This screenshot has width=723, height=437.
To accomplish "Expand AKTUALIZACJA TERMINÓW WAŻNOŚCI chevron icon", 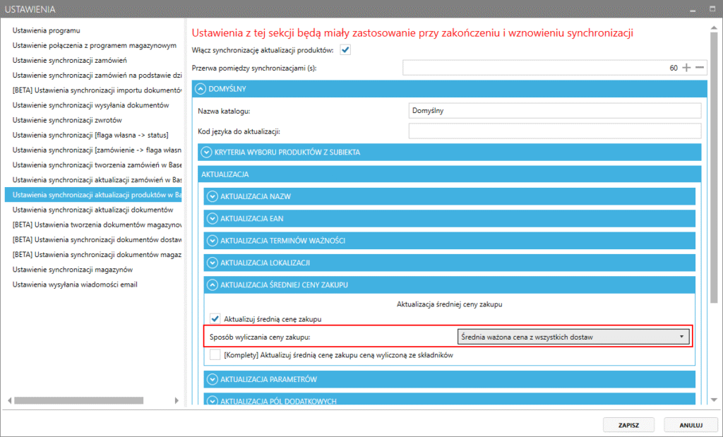I will [x=213, y=241].
